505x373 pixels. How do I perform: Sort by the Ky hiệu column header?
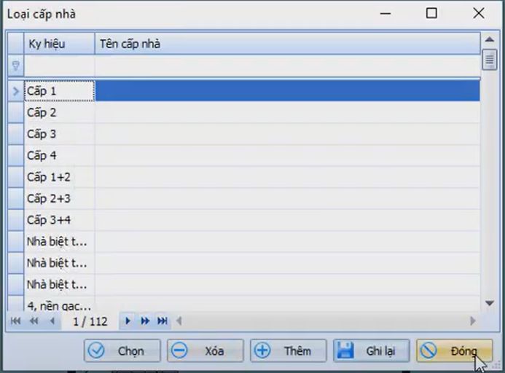(59, 44)
